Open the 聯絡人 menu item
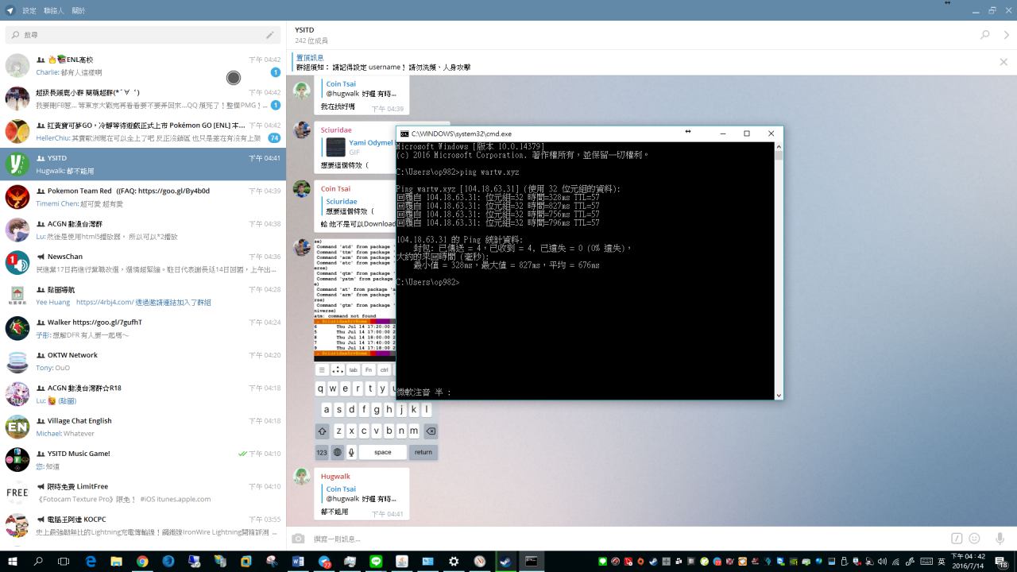1017x572 pixels. [54, 10]
